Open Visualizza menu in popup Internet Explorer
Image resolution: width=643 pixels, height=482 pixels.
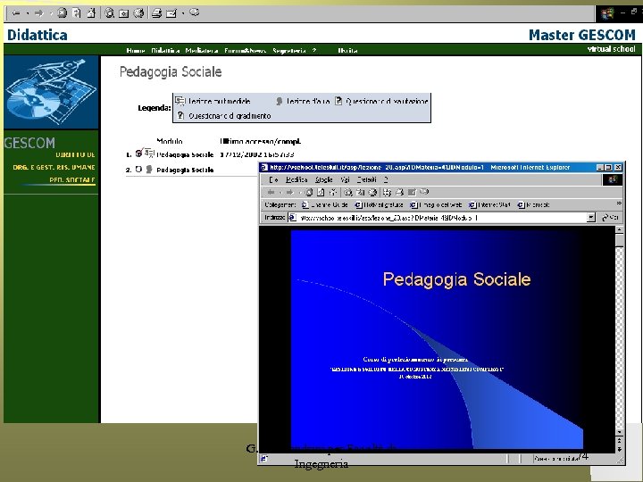[x=323, y=179]
